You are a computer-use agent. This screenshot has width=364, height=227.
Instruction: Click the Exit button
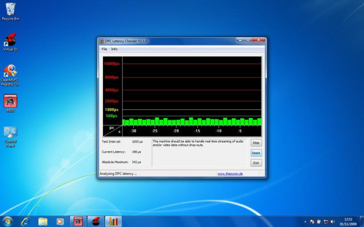[x=256, y=163]
